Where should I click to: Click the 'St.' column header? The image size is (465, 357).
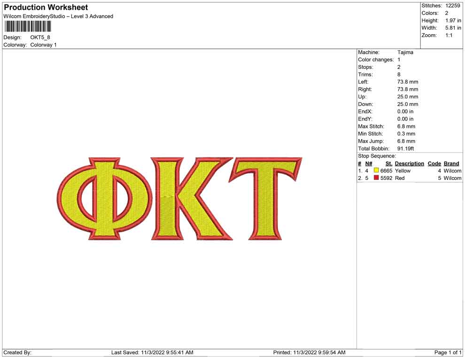click(x=389, y=163)
